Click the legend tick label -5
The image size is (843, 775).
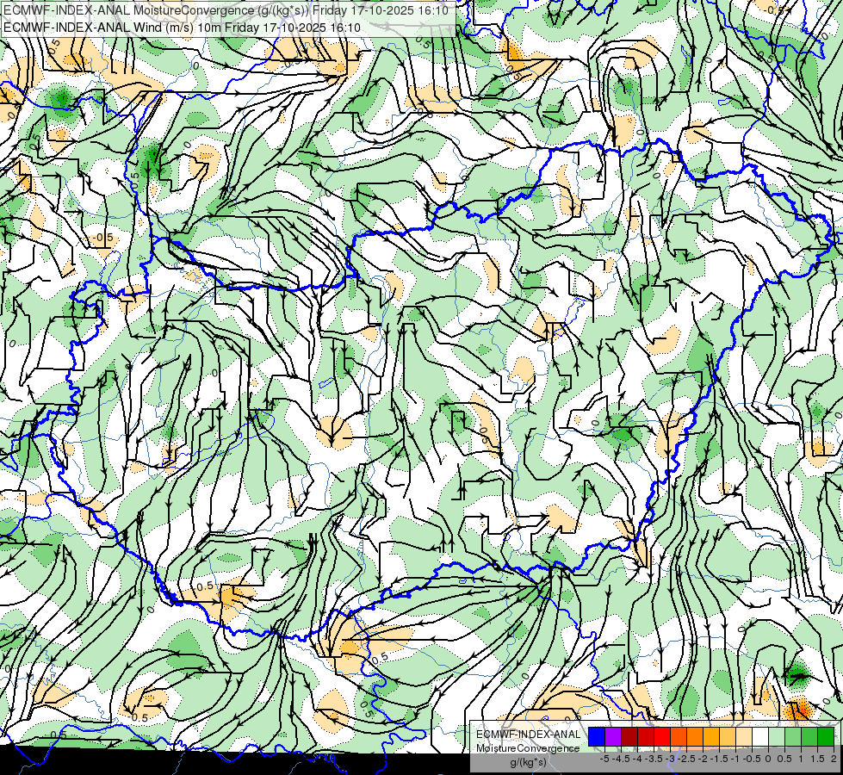point(604,759)
